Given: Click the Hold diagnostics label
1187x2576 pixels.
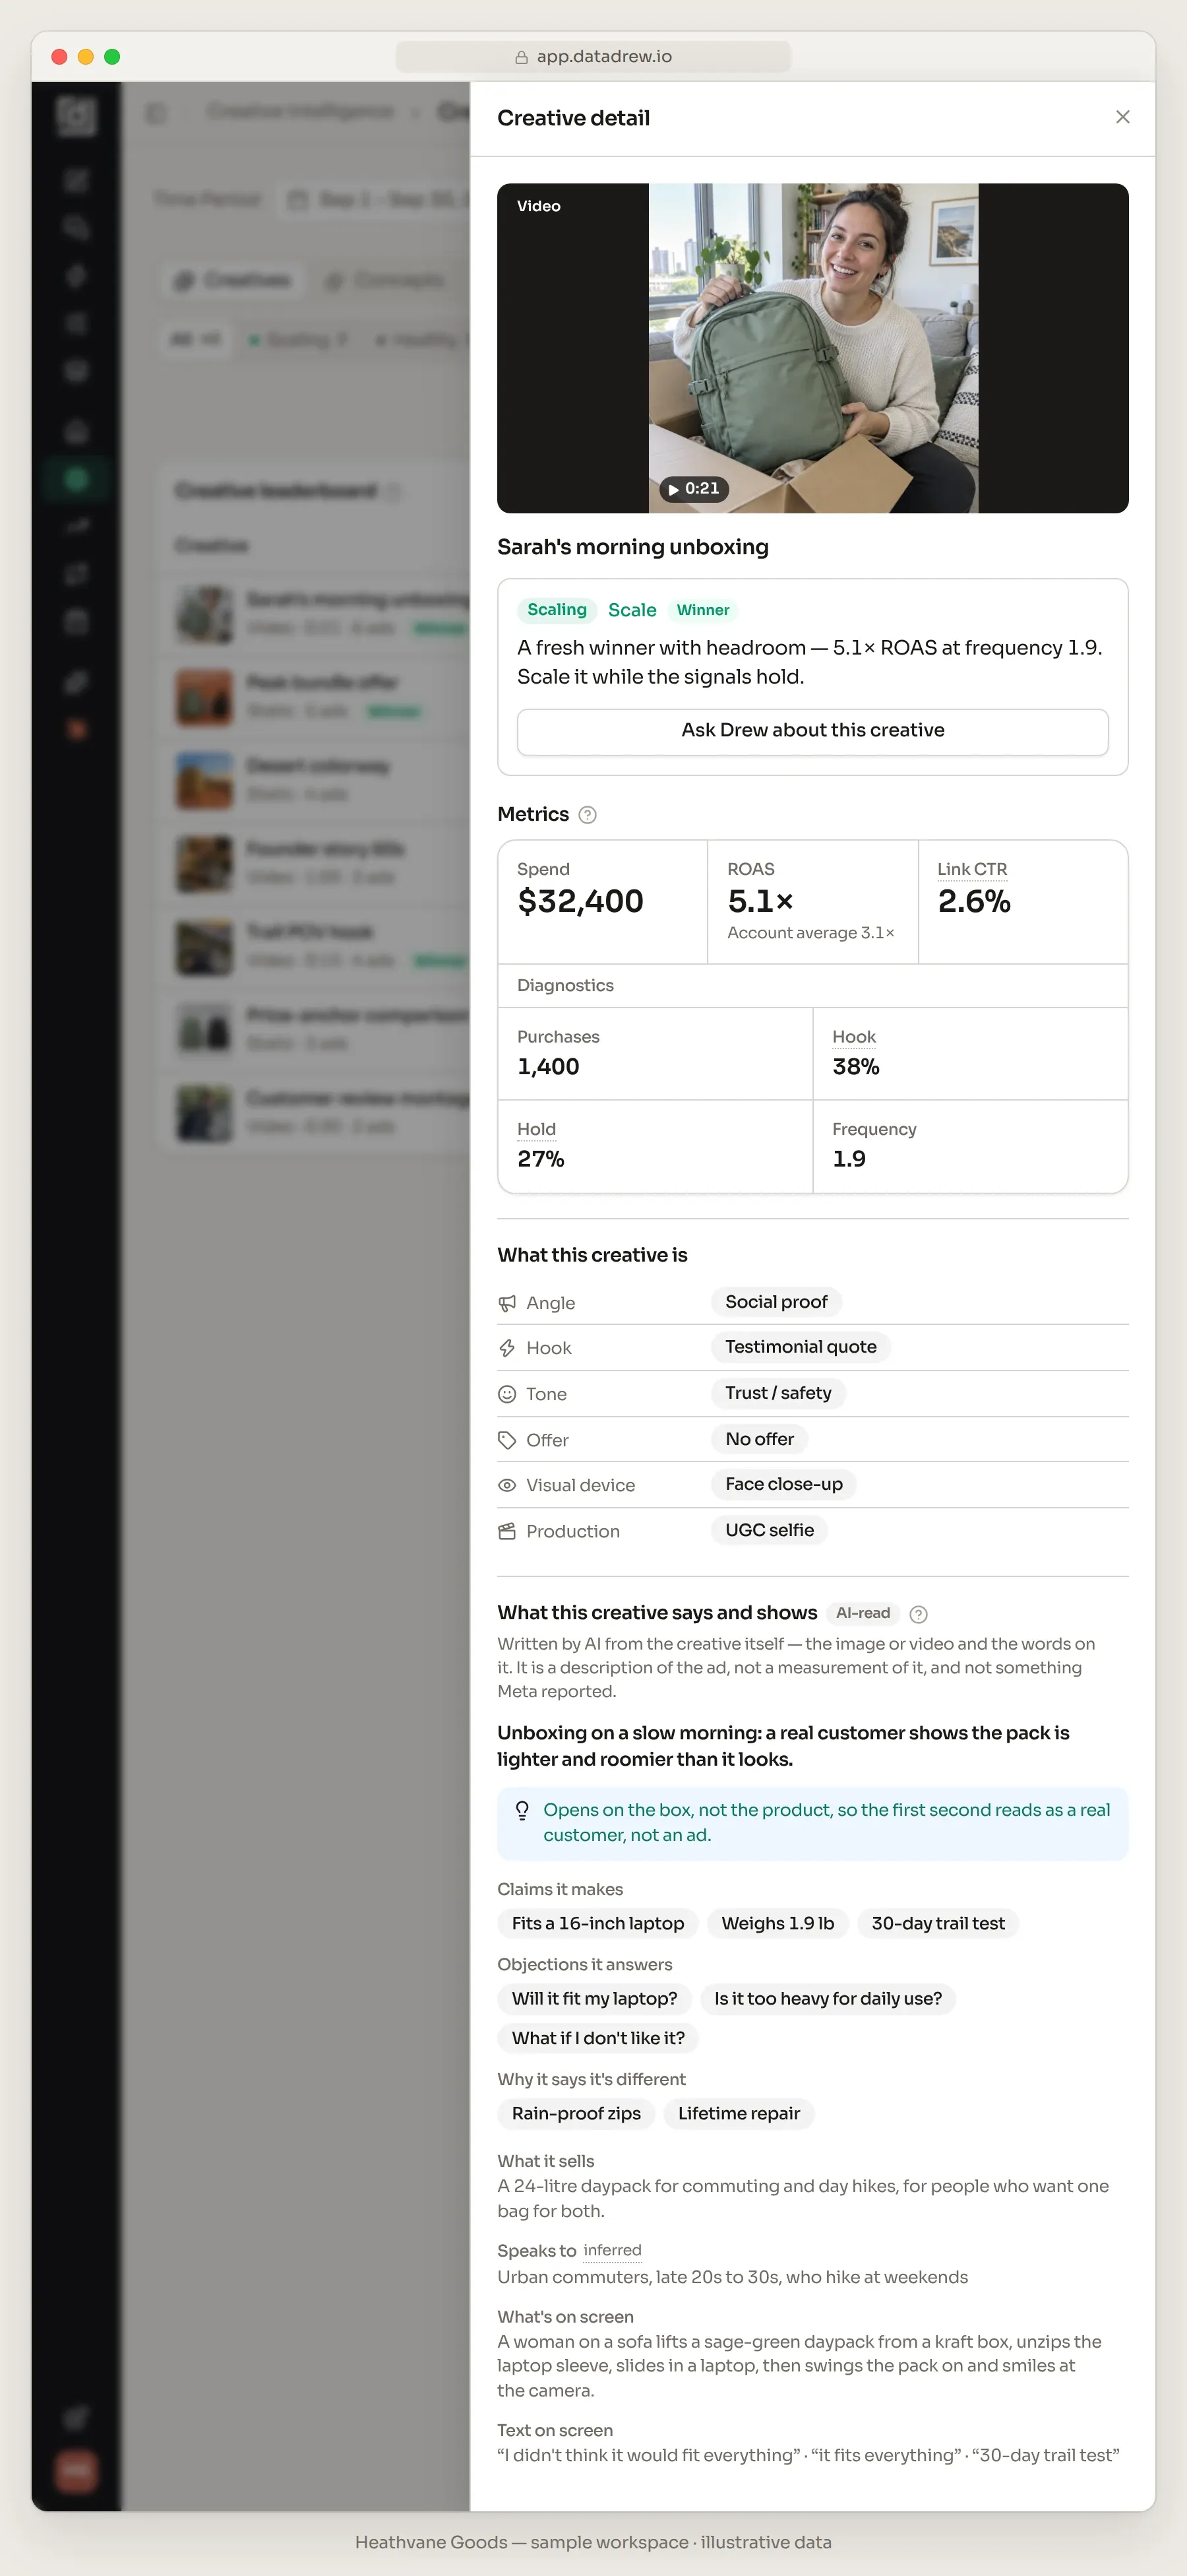Looking at the screenshot, I should tap(537, 1129).
